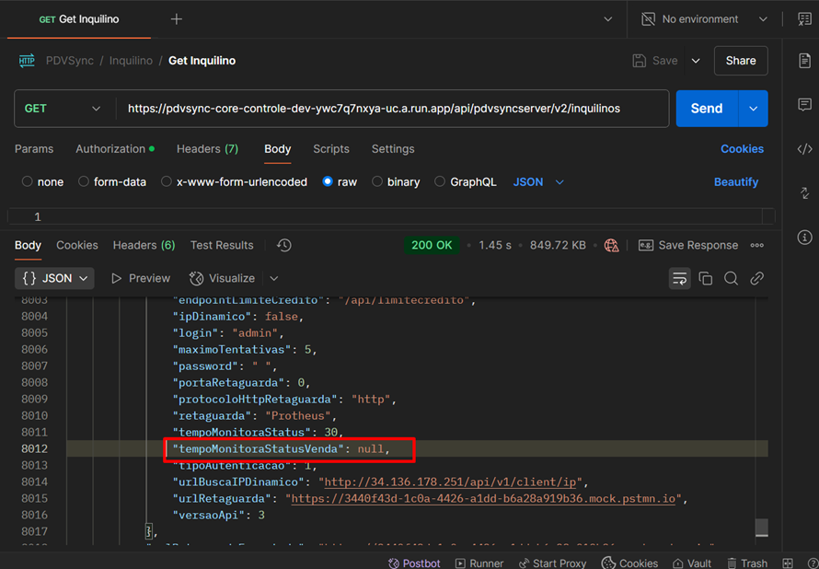Open urlBuscaIPDinamico link in response
The width and height of the screenshot is (819, 569).
pos(451,482)
